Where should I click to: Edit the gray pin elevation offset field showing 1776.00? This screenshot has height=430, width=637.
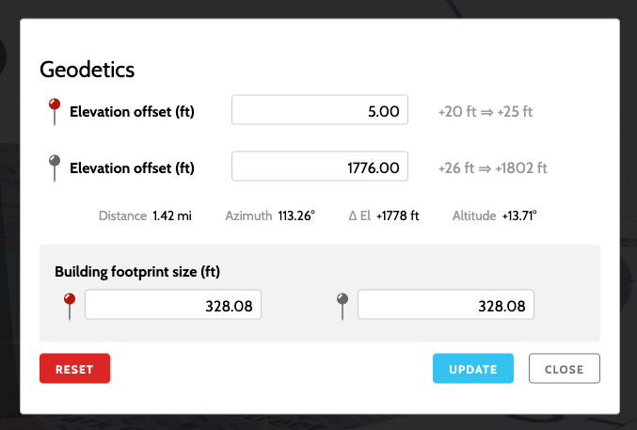coord(320,168)
